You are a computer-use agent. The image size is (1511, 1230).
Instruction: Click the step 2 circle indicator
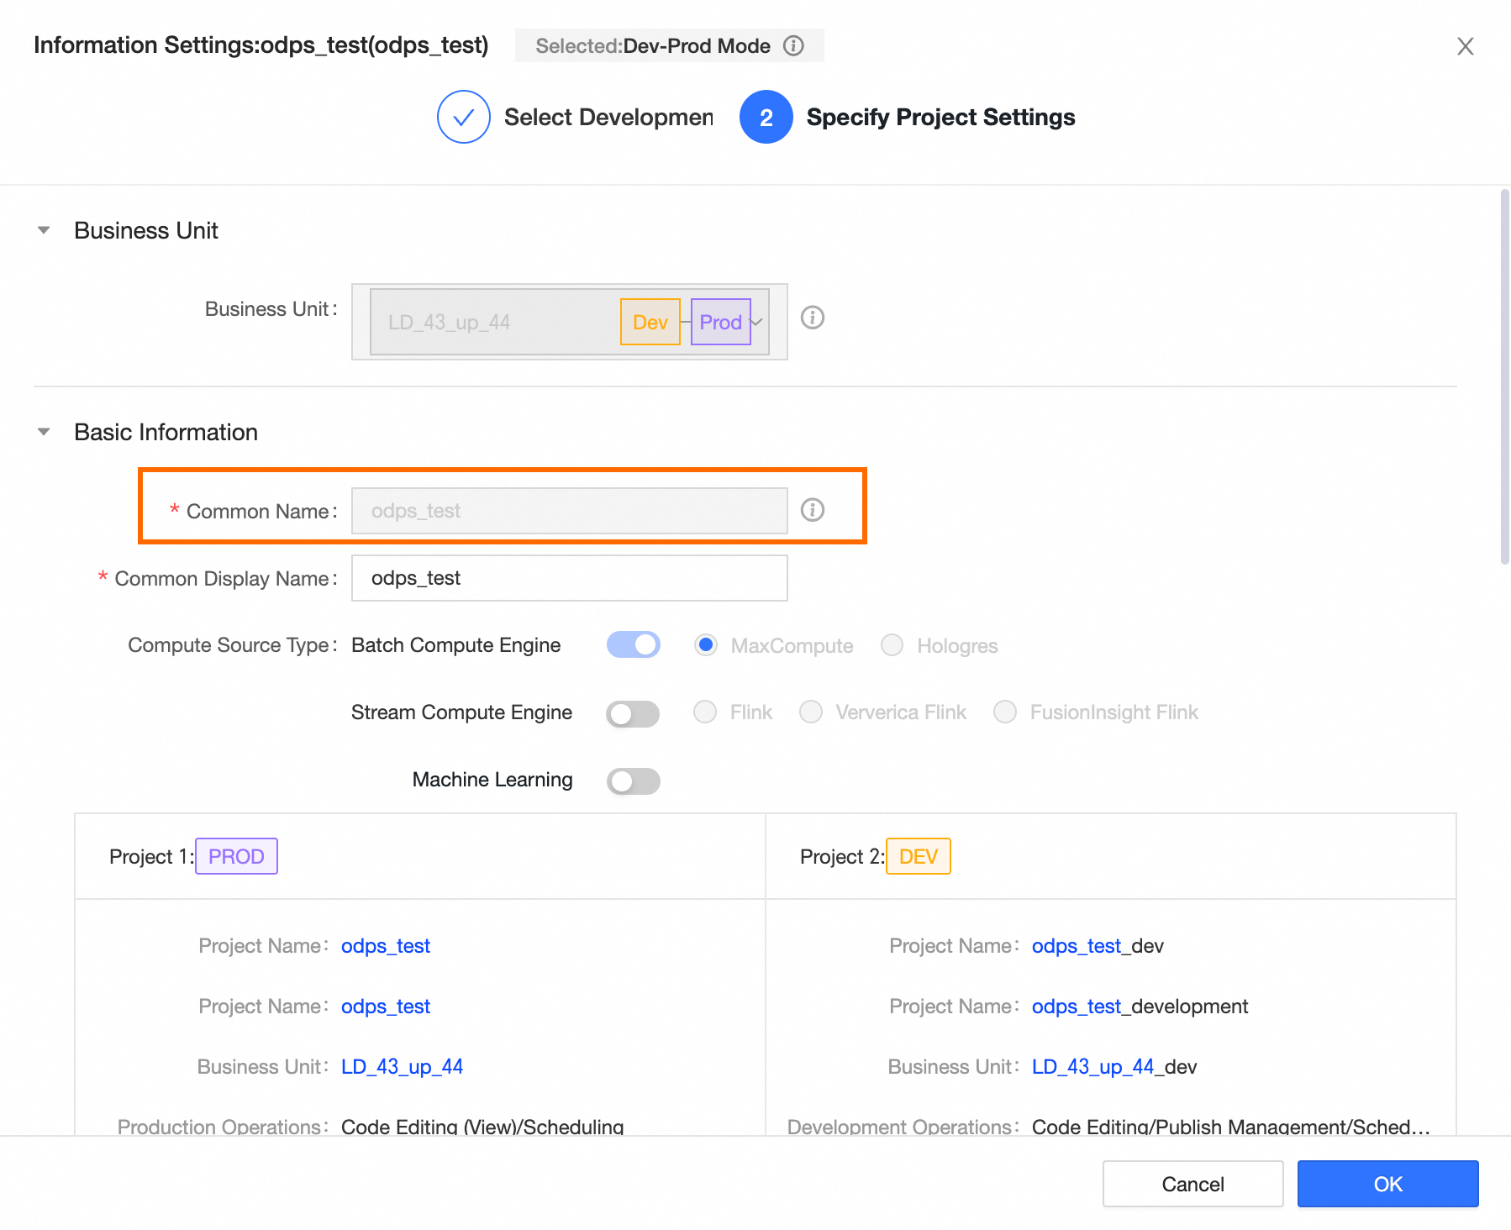tap(766, 117)
